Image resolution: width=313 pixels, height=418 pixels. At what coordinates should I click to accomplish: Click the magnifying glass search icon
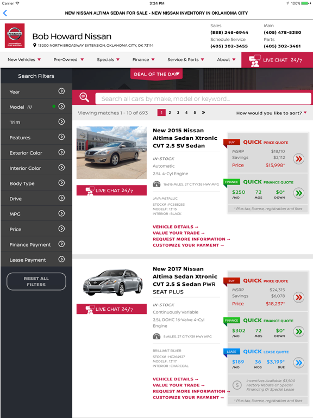pos(84,97)
